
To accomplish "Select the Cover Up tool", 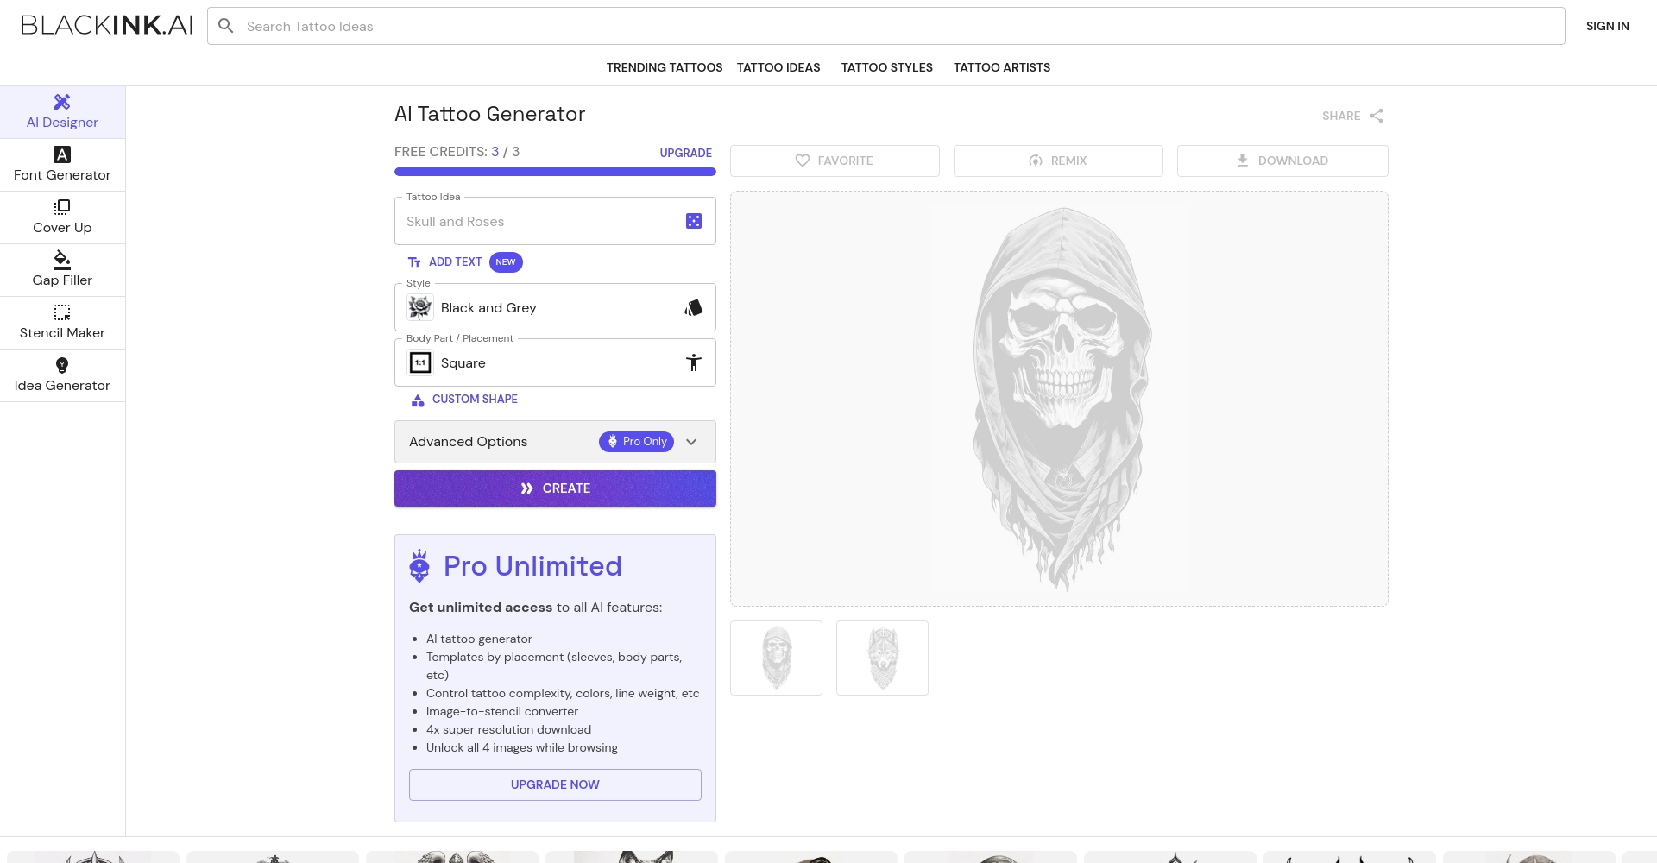I will click(61, 217).
